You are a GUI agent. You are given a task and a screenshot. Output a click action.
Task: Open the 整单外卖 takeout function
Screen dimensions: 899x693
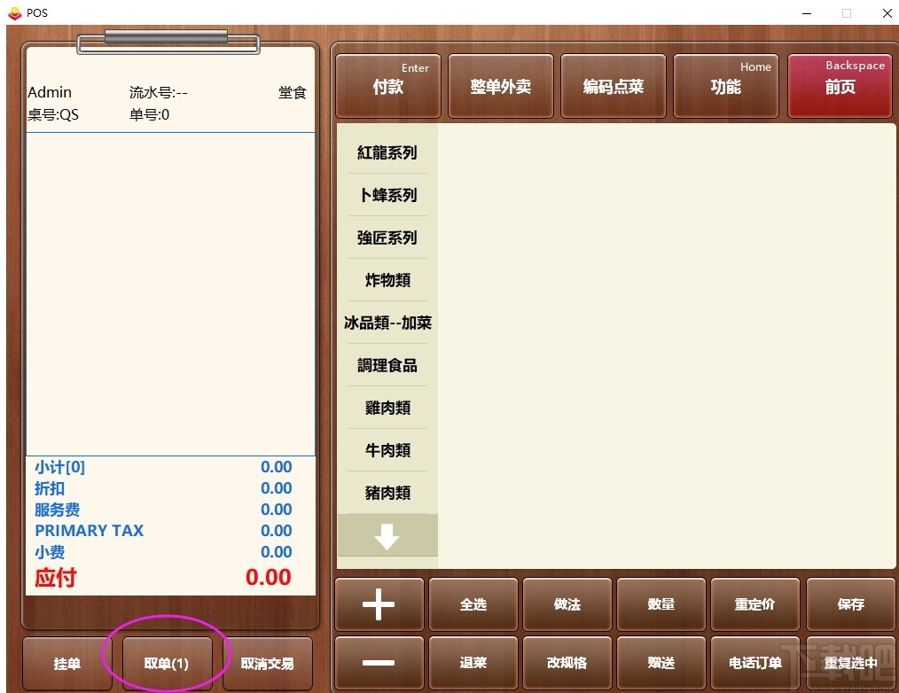pos(500,86)
